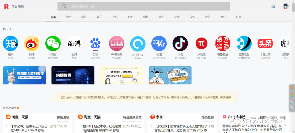This screenshot has width=295, height=133.
Task: Open the 少数派 hot articles icon
Action: [202, 44]
